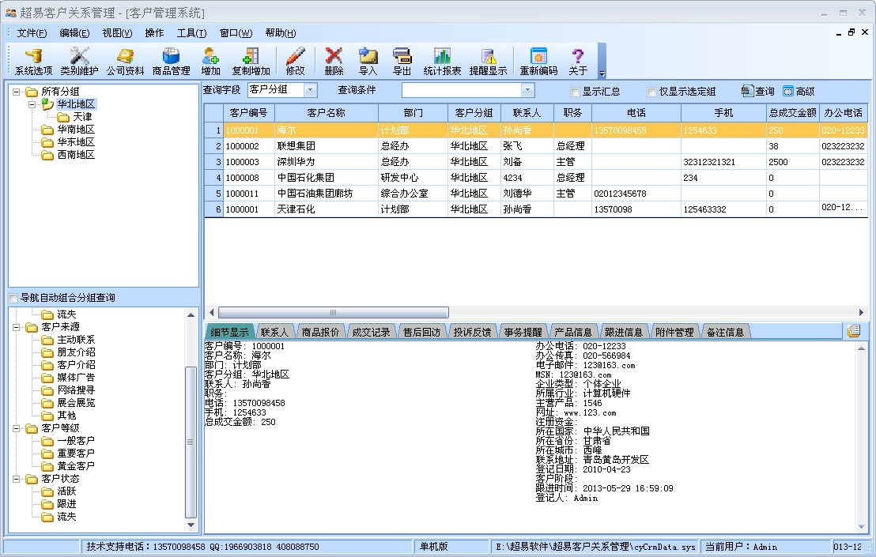
Task: Toggle the 仅显示选定组 checkbox
Action: coord(651,92)
